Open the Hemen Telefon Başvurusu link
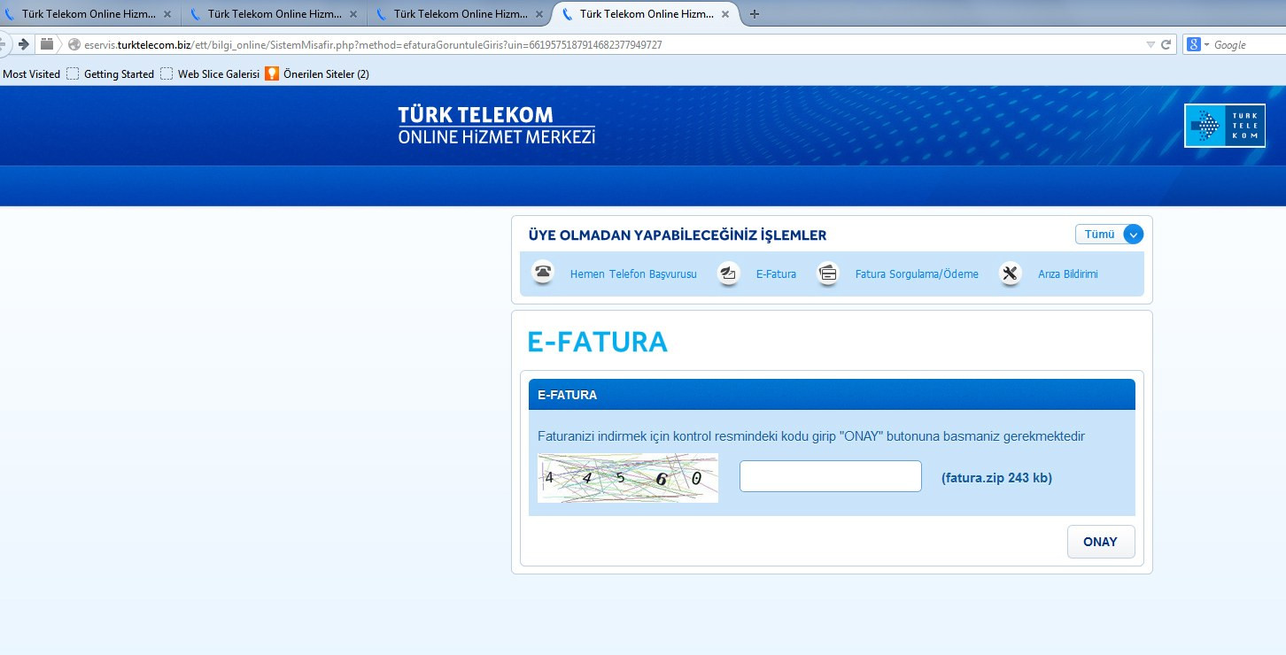Image resolution: width=1286 pixels, height=655 pixels. coord(633,274)
